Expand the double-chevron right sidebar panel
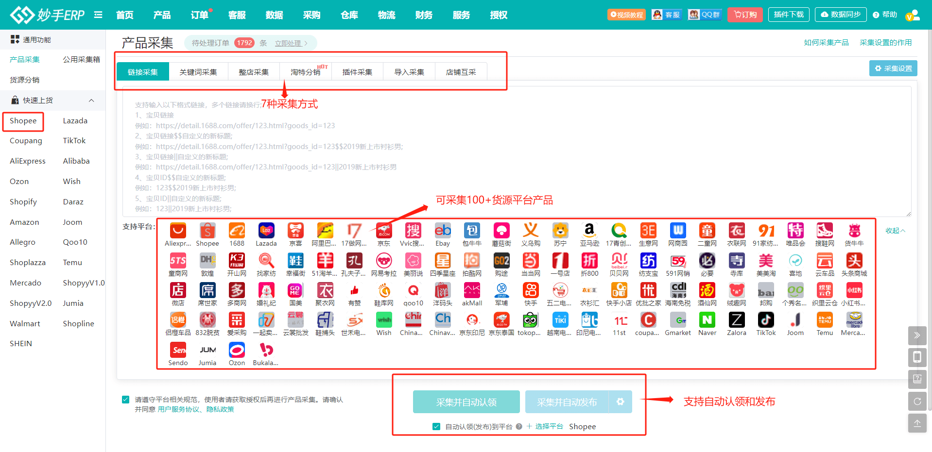Screen dimensions: 932x452 [x=917, y=335]
